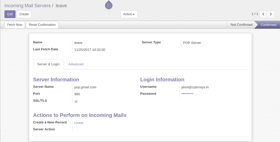Go to next record arrow
This screenshot has width=280, height=142.
pos(271,14)
